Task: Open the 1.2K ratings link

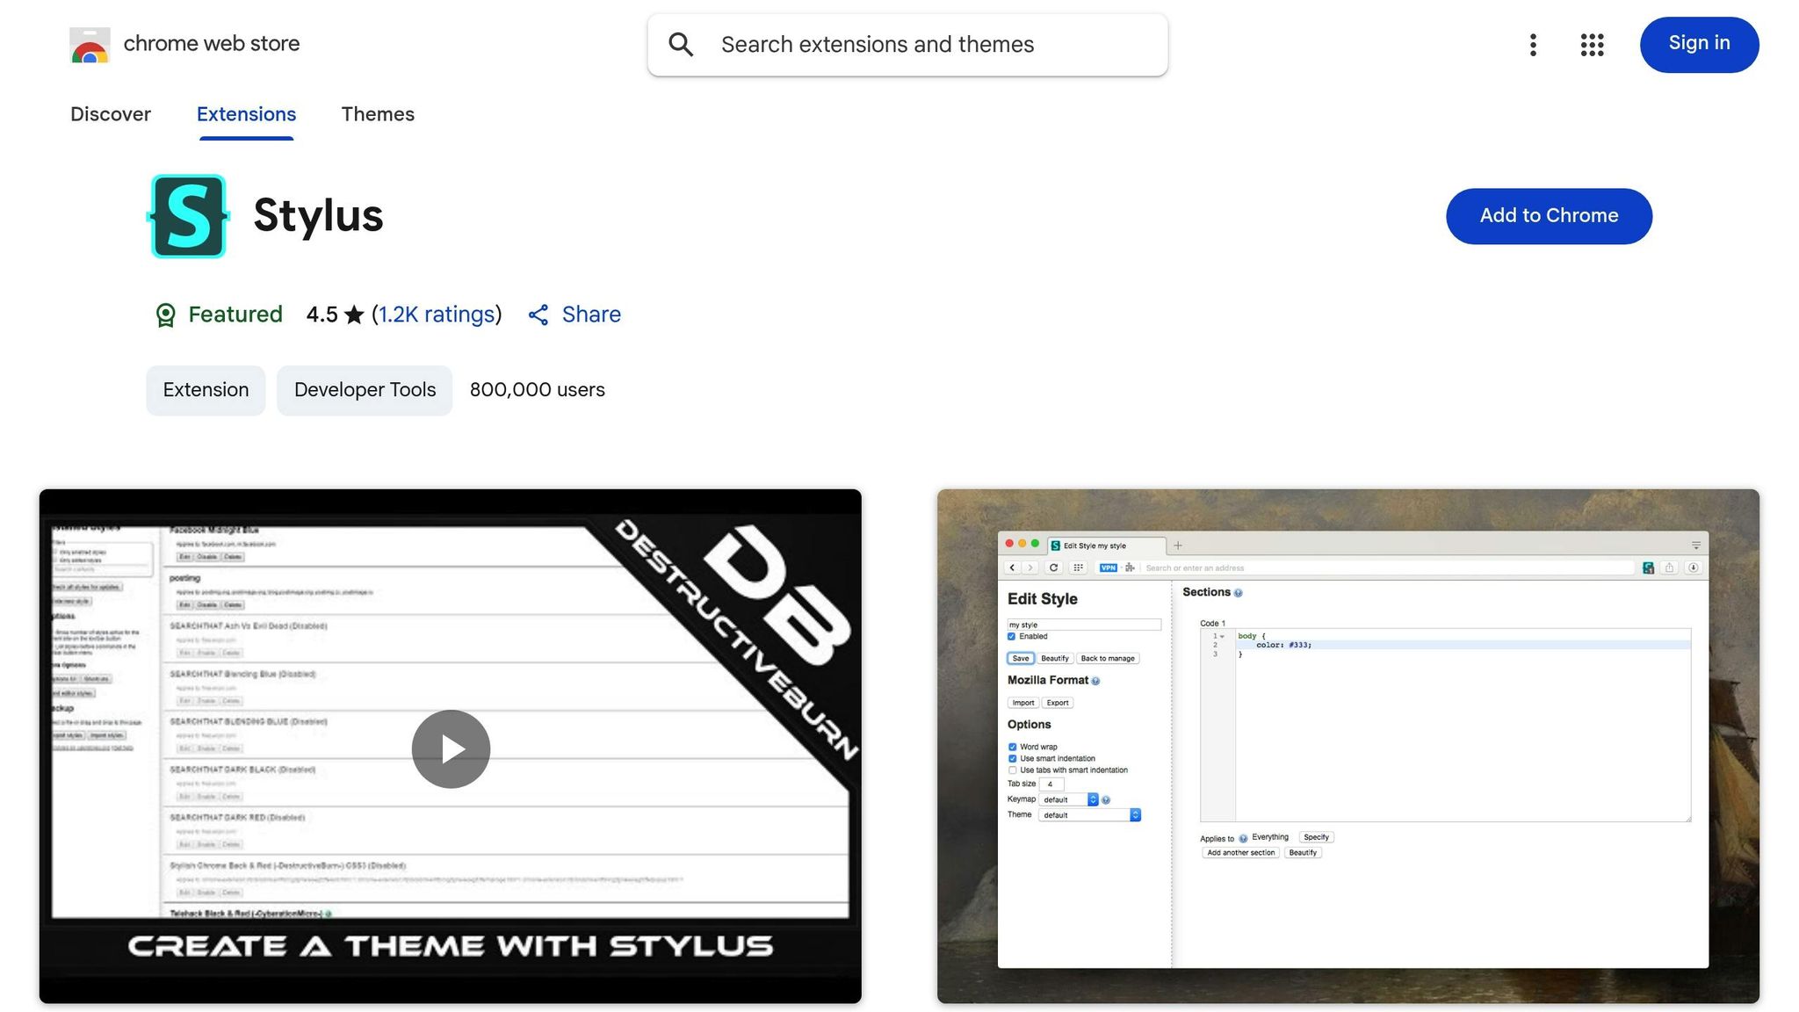Action: point(437,314)
